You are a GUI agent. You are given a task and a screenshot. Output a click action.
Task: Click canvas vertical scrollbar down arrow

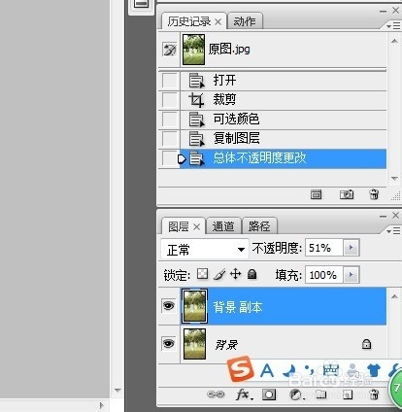117,391
